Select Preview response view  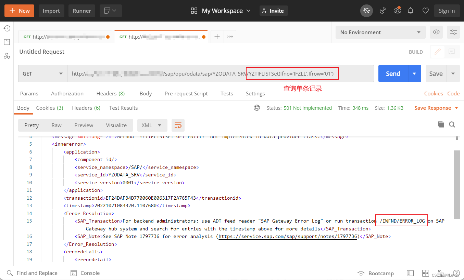[84, 125]
